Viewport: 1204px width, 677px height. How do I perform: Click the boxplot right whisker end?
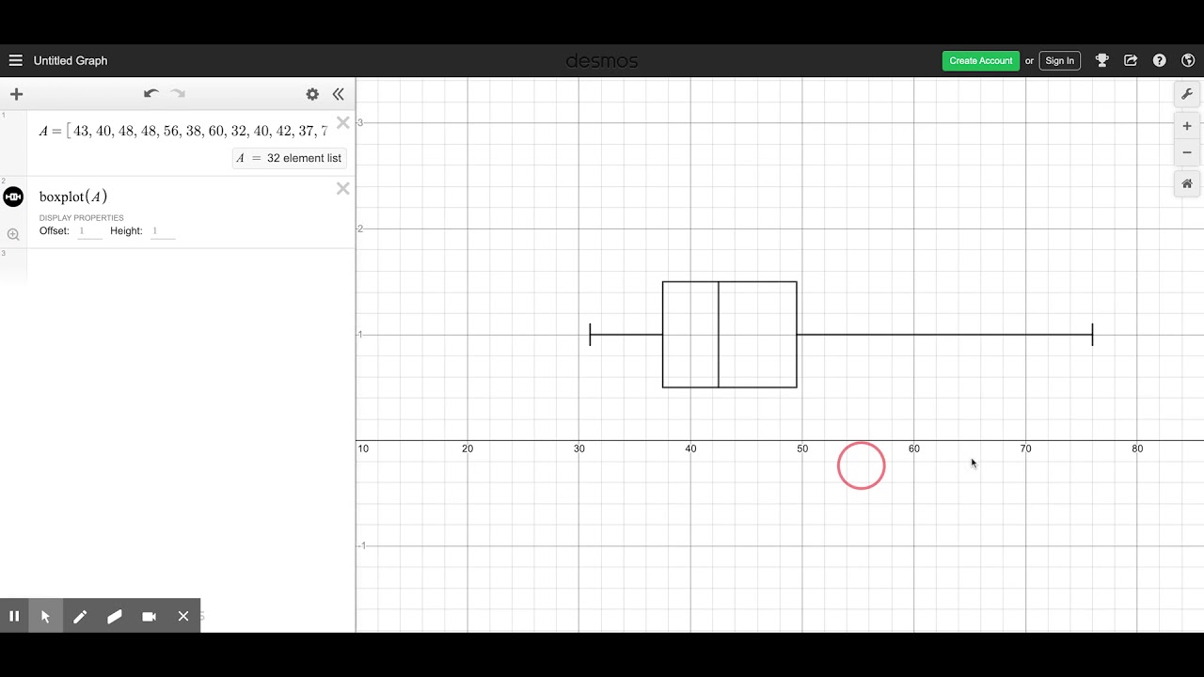coord(1092,334)
